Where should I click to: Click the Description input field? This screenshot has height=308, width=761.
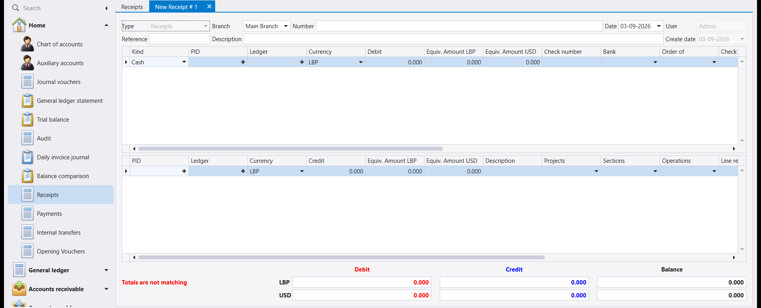click(453, 39)
